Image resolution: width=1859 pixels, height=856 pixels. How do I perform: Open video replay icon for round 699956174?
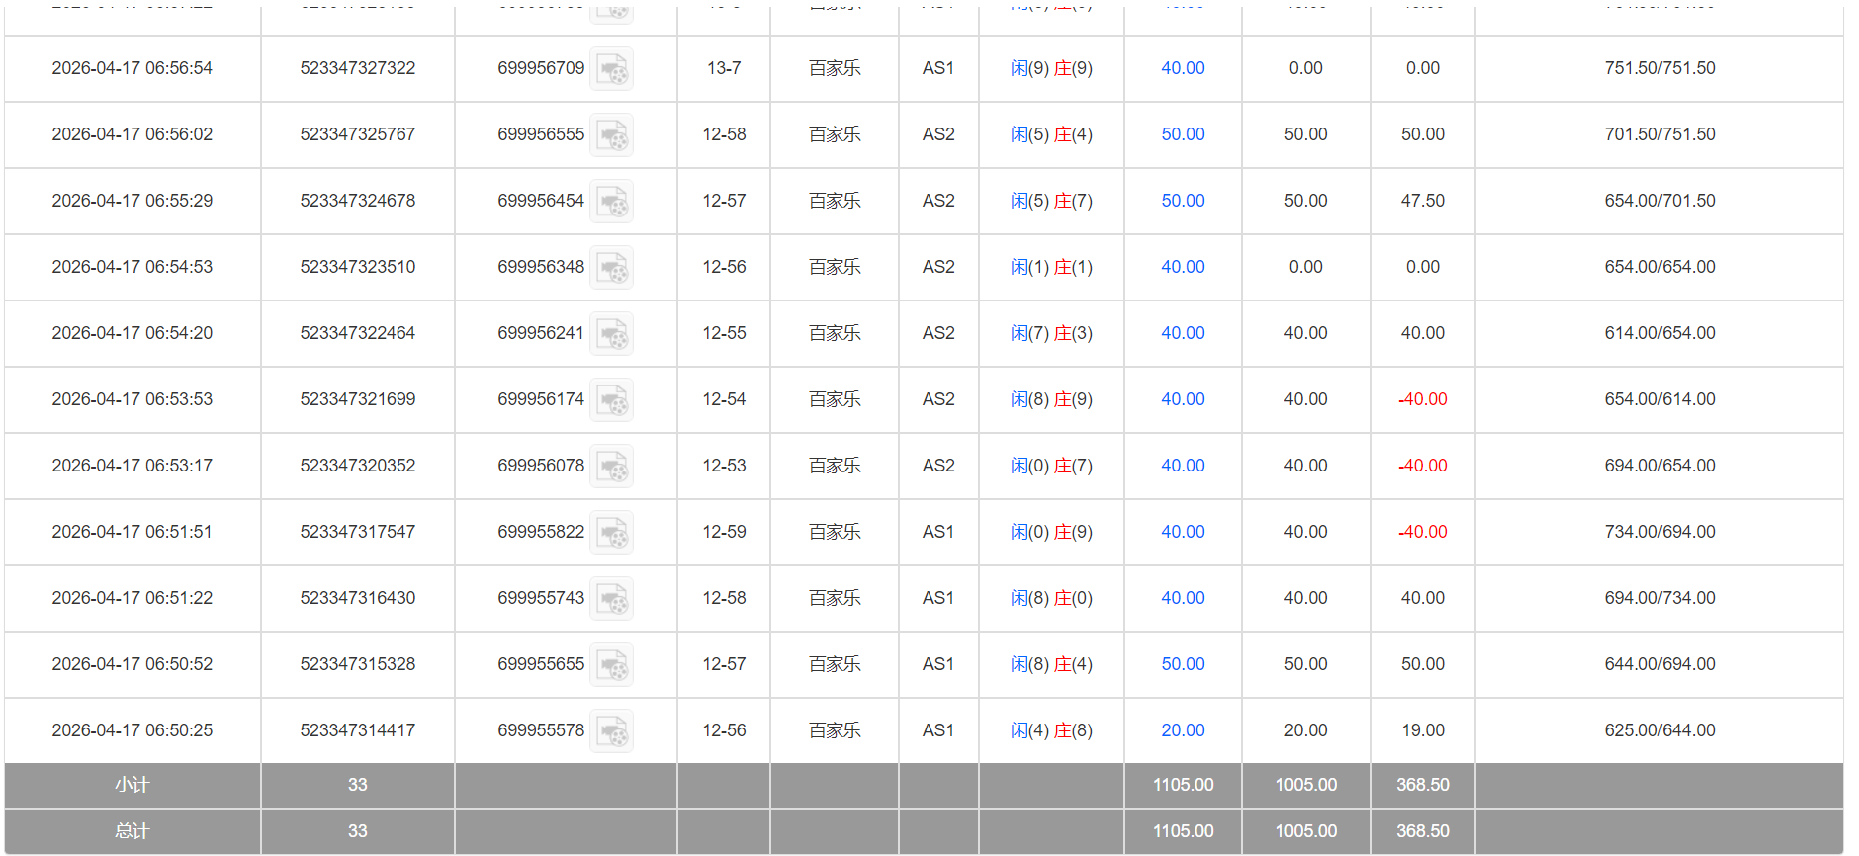(611, 400)
